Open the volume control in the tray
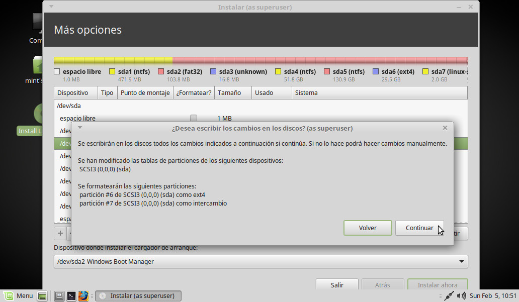The image size is (519, 302). point(463,296)
